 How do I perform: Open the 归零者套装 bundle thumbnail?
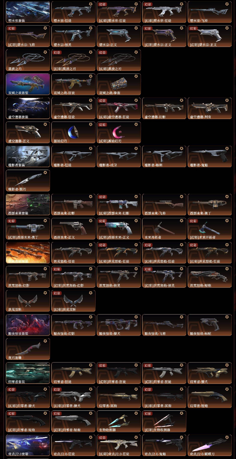[28, 373]
